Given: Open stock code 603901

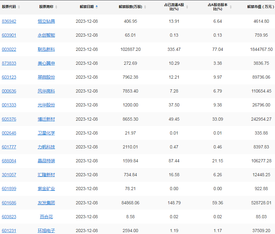Looking at the screenshot, I should (x=9, y=35).
